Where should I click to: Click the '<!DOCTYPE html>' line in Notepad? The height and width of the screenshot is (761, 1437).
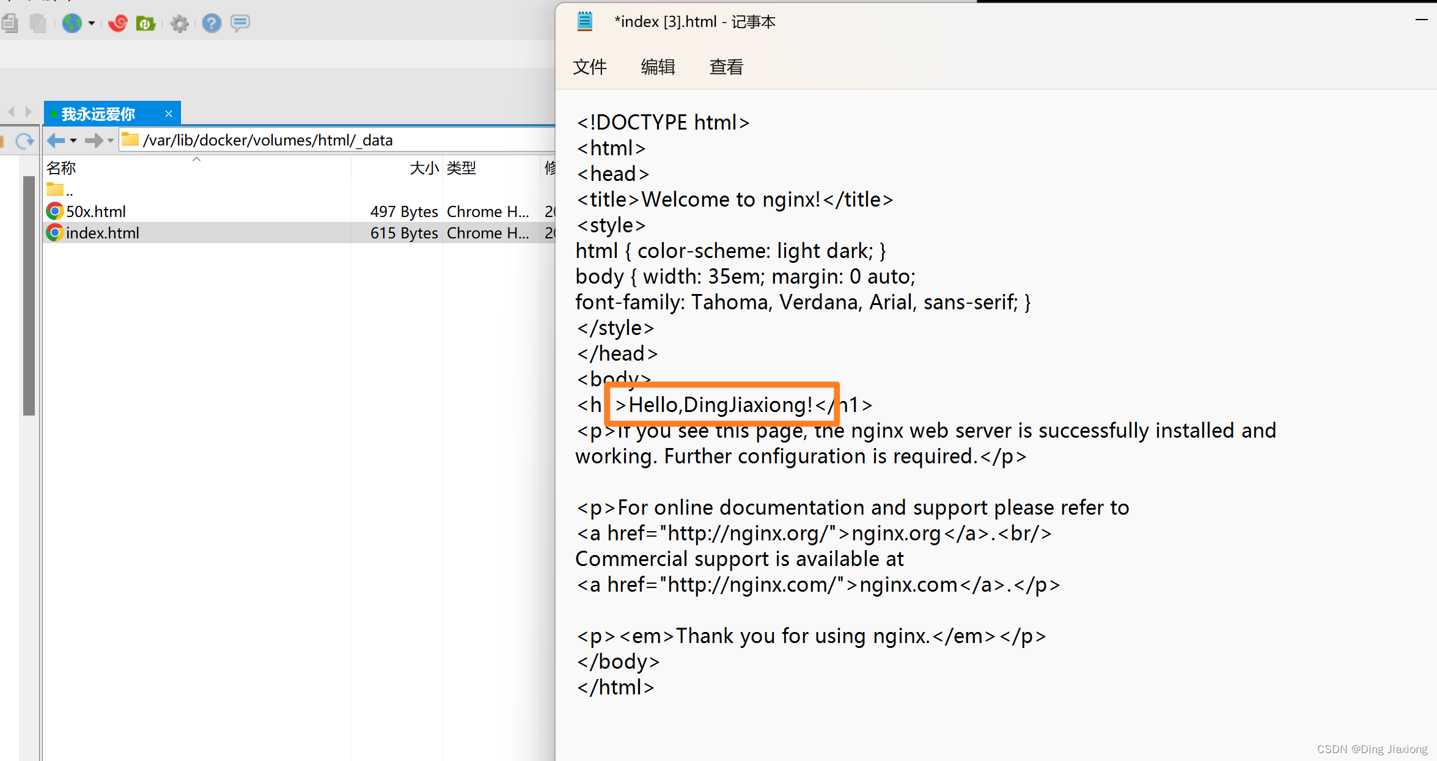pos(663,122)
